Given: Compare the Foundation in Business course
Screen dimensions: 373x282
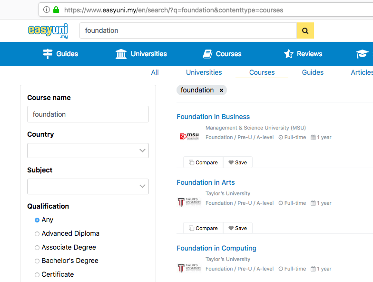Looking at the screenshot, I should 203,162.
